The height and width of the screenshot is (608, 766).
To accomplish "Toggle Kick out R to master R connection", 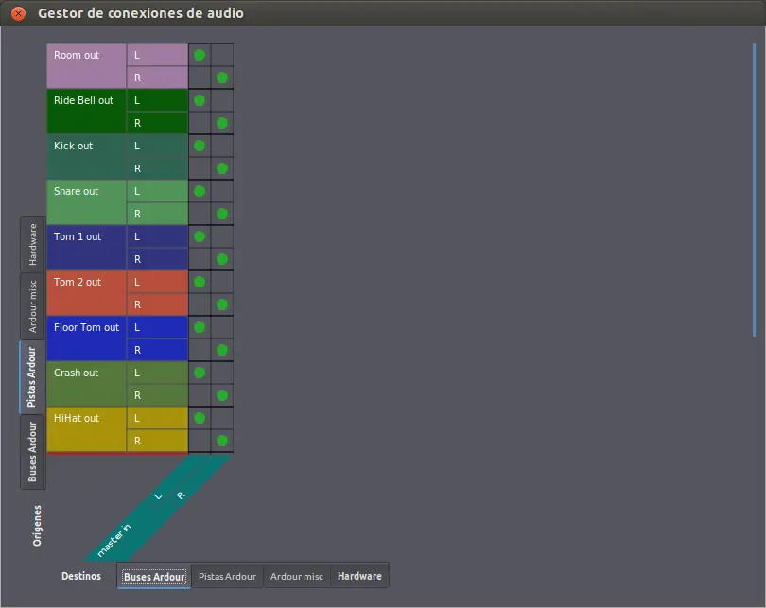I will (x=222, y=168).
